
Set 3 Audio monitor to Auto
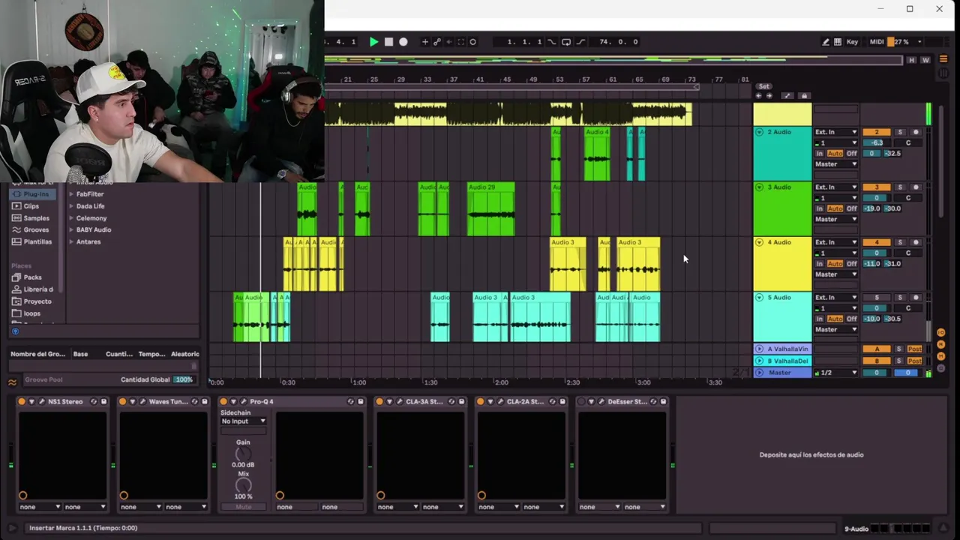coord(835,208)
